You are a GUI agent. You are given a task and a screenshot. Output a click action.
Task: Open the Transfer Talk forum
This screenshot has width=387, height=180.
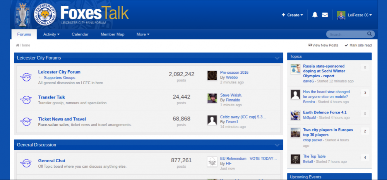click(x=51, y=97)
